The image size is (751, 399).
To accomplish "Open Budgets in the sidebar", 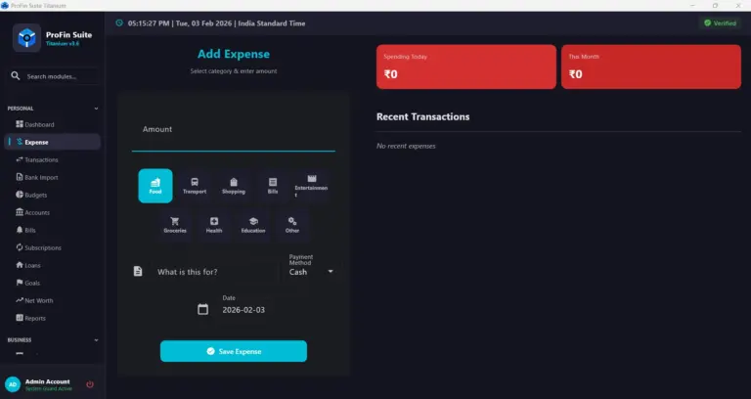I will click(52, 195).
